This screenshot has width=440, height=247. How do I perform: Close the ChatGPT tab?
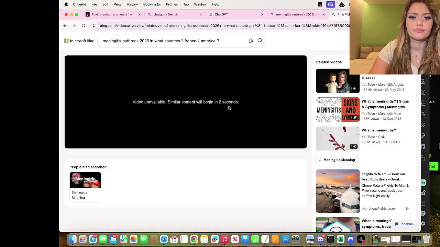click(x=262, y=14)
